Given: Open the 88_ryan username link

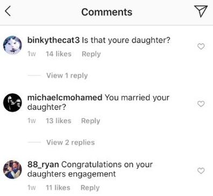Looking at the screenshot, I should [x=43, y=165].
